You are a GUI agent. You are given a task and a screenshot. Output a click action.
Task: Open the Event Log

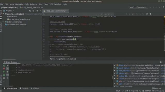pyautogui.click(x=157, y=88)
